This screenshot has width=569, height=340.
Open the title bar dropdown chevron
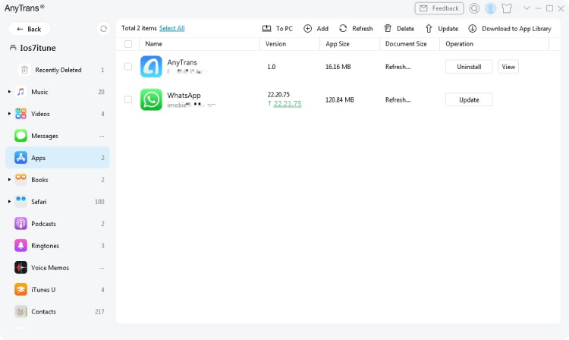[x=527, y=8]
